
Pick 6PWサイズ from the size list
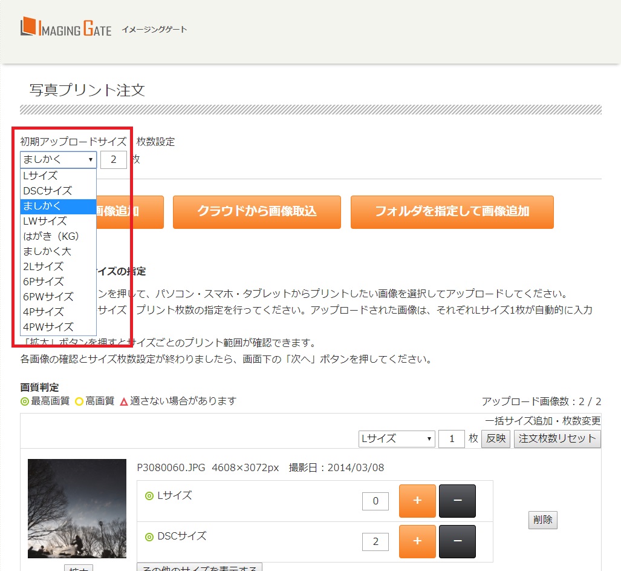[x=58, y=296]
